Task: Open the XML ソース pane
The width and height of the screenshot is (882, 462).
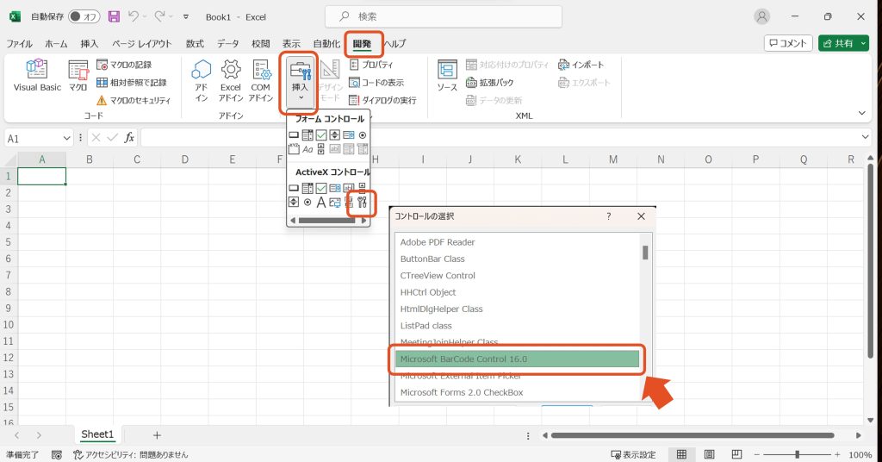Action: click(447, 76)
